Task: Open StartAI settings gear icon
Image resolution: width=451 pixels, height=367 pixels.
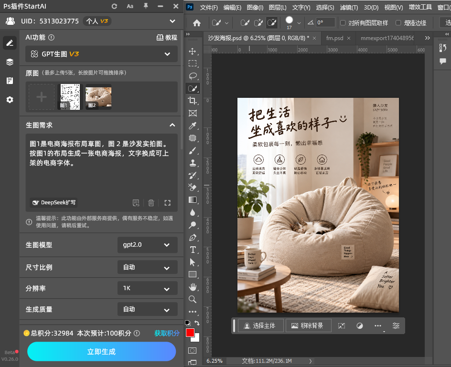Action: (x=10, y=100)
